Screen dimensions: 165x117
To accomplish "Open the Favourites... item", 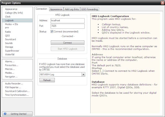I will pos(12,65).
